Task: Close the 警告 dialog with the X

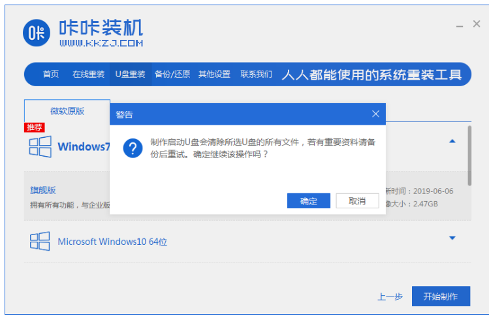Action: click(x=375, y=114)
